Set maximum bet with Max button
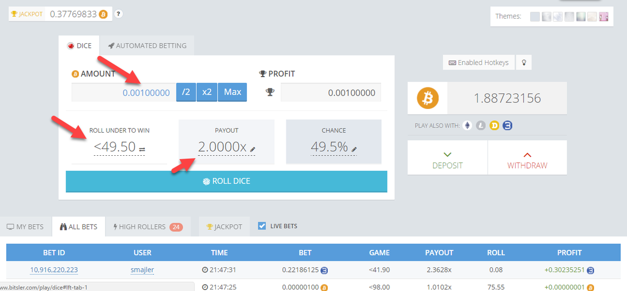Screen dimensions: 627x291 click(x=232, y=92)
